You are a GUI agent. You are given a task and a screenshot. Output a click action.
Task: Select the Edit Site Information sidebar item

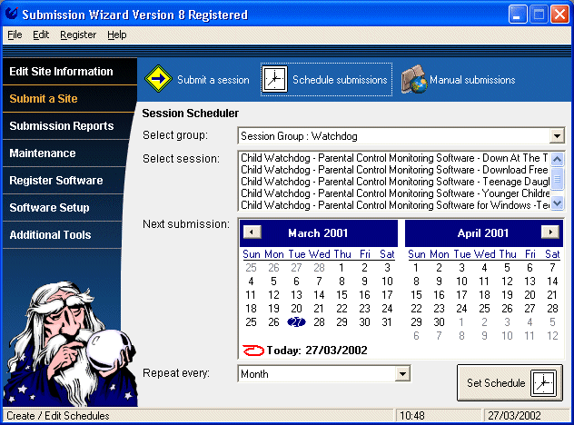click(70, 72)
